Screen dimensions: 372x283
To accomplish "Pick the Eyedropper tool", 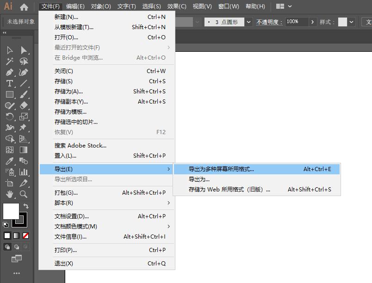I will point(9,161).
